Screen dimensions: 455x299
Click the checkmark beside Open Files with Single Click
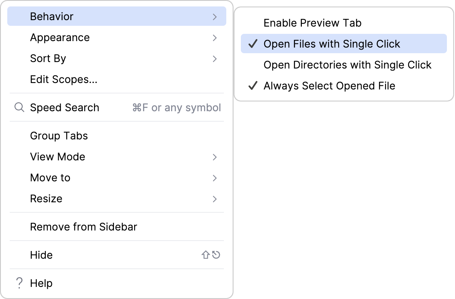click(x=252, y=44)
